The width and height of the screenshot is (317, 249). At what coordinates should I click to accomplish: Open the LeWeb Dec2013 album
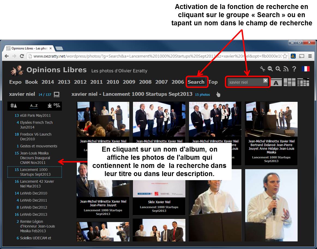point(34,214)
